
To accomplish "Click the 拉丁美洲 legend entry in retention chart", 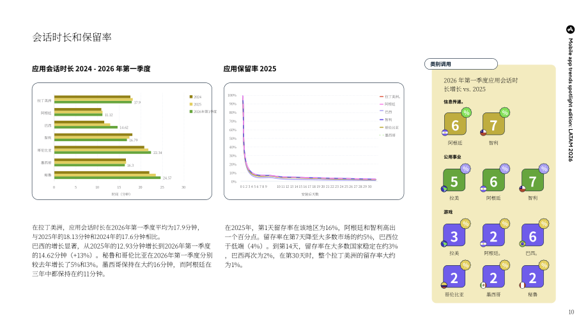I will pos(390,96).
